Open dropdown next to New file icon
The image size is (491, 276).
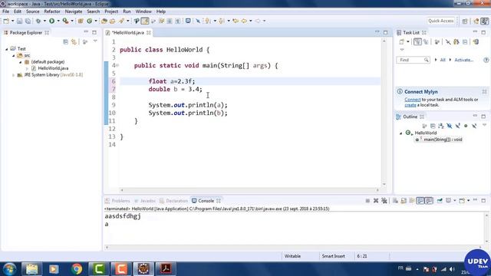point(12,21)
